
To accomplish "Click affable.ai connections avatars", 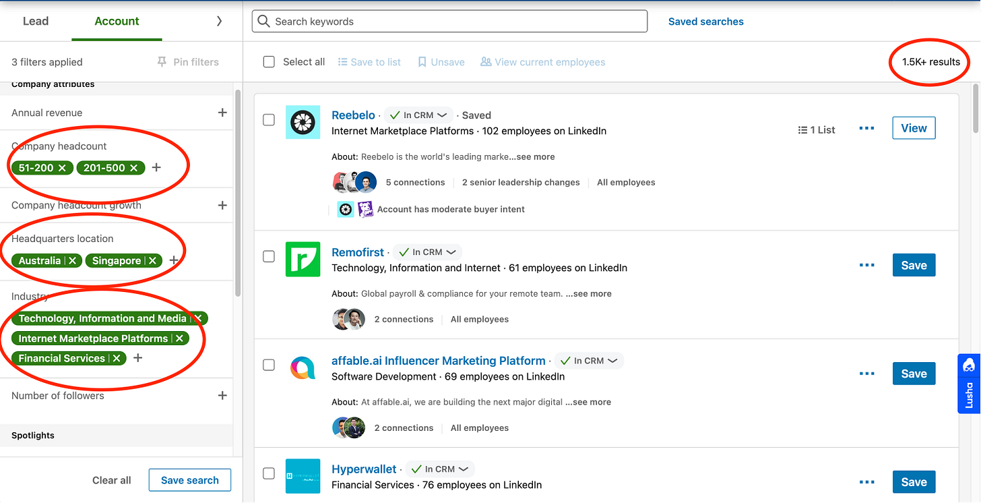I will pos(349,428).
